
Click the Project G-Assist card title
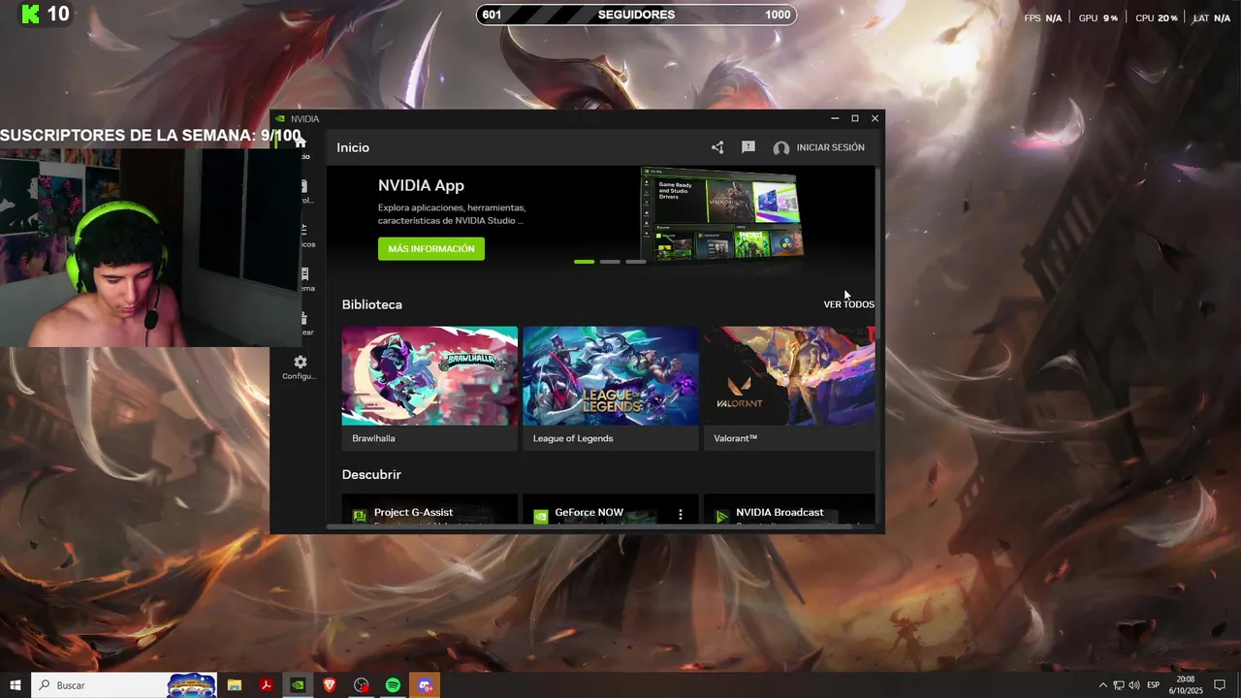click(x=414, y=512)
